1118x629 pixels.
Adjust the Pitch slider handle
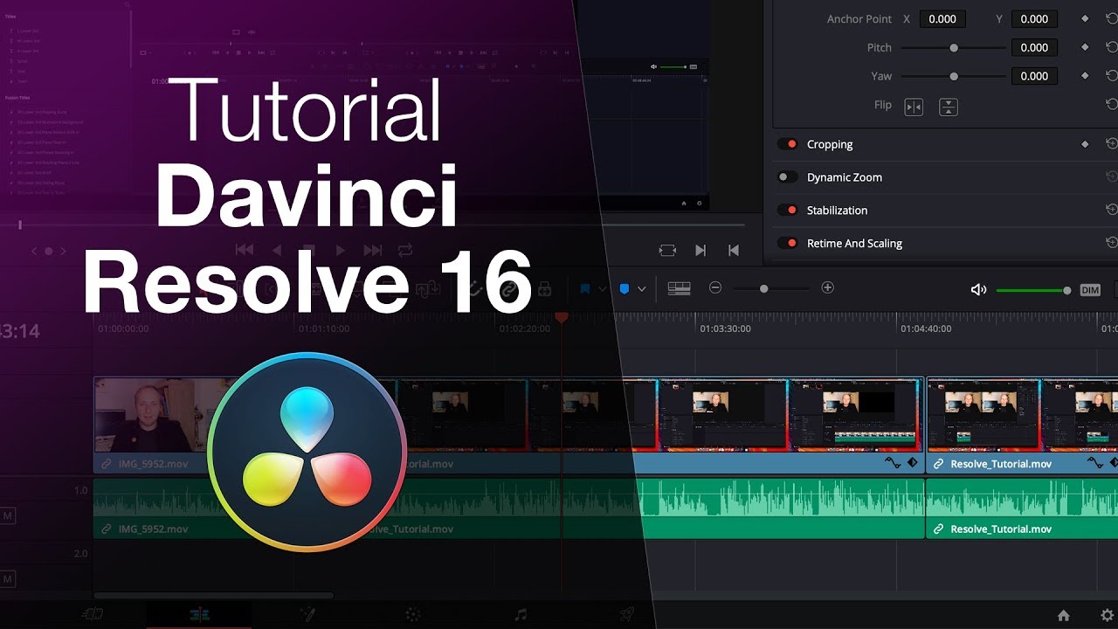(x=954, y=47)
